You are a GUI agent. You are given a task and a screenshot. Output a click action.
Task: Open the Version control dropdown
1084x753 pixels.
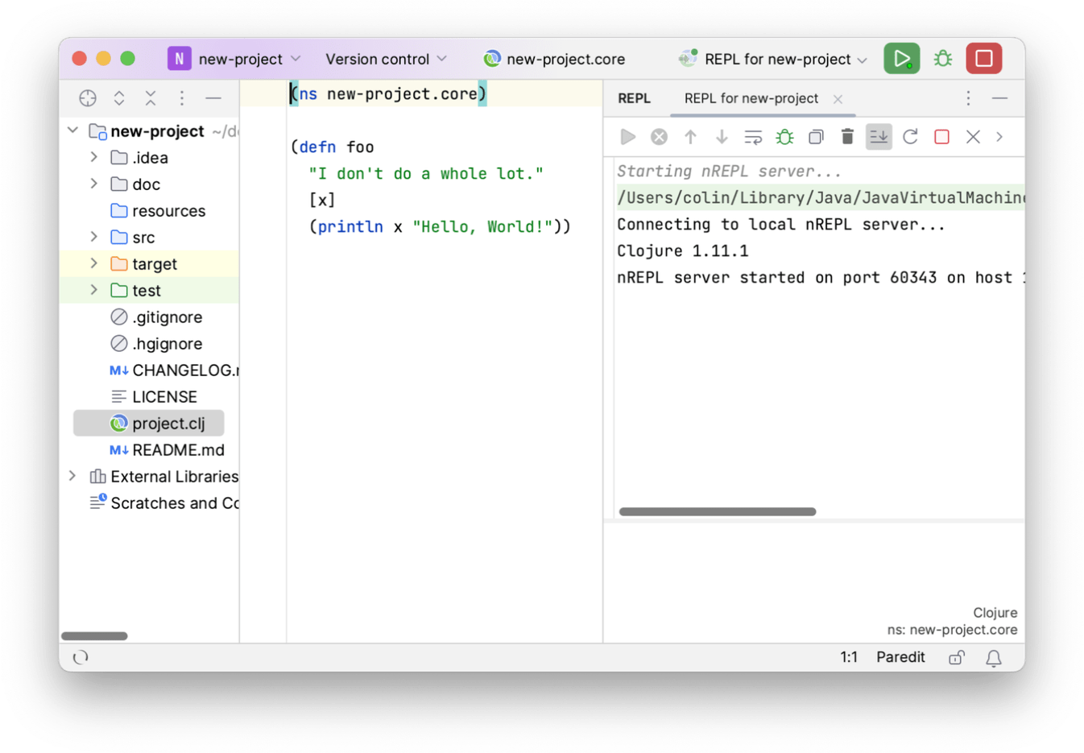click(386, 59)
